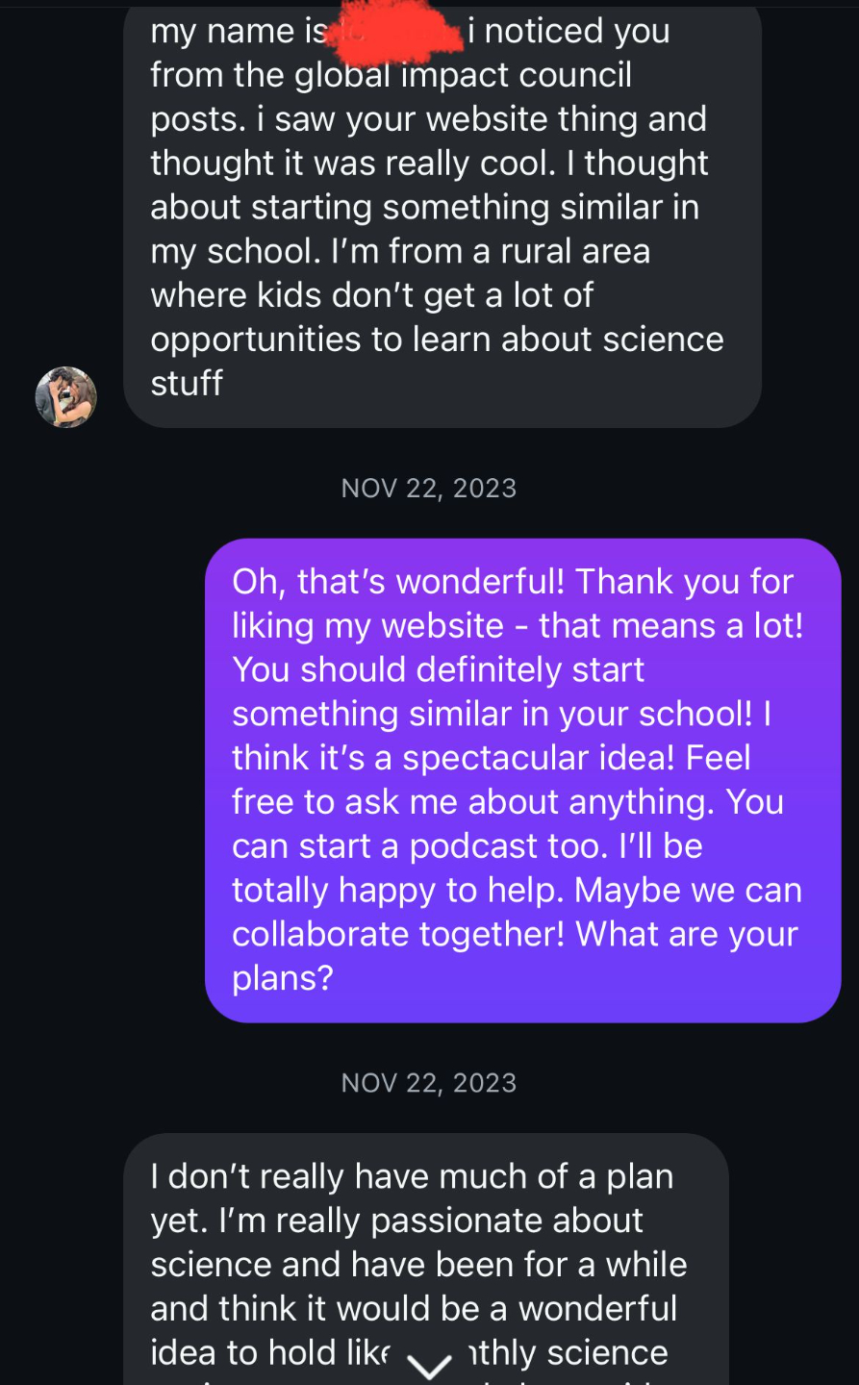Click the word "stuff" ending the first message
The width and height of the screenshot is (859, 1385).
coord(187,383)
